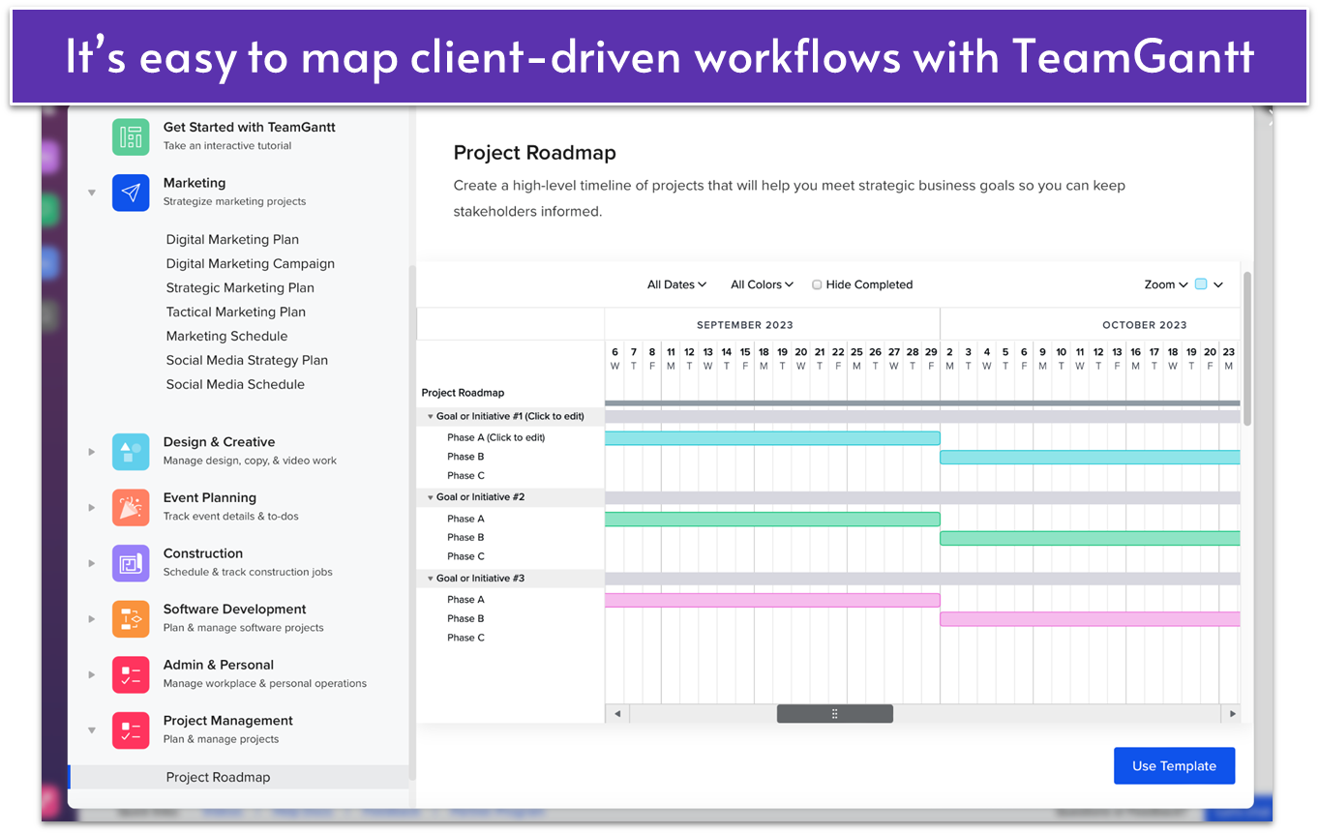This screenshot has height=834, width=1319.
Task: Select Digital Marketing Plan template
Action: (x=232, y=240)
